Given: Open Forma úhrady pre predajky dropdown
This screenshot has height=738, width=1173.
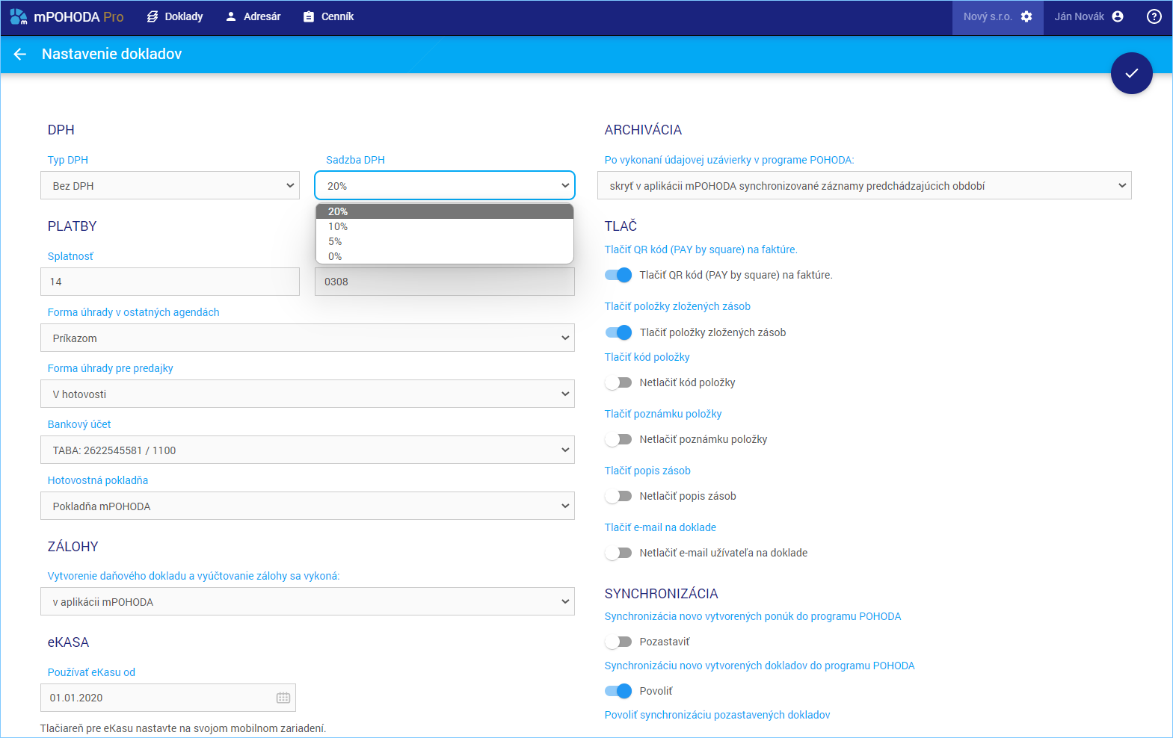Looking at the screenshot, I should (x=307, y=394).
